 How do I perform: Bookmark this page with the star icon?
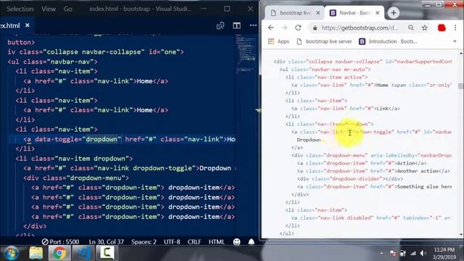tap(425, 28)
